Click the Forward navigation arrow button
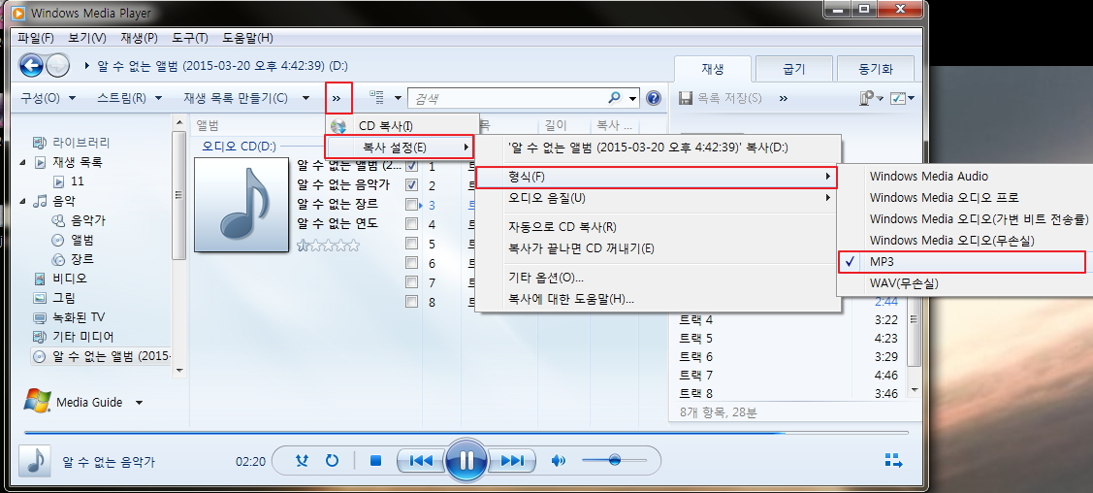The width and height of the screenshot is (1093, 493). pyautogui.click(x=58, y=66)
